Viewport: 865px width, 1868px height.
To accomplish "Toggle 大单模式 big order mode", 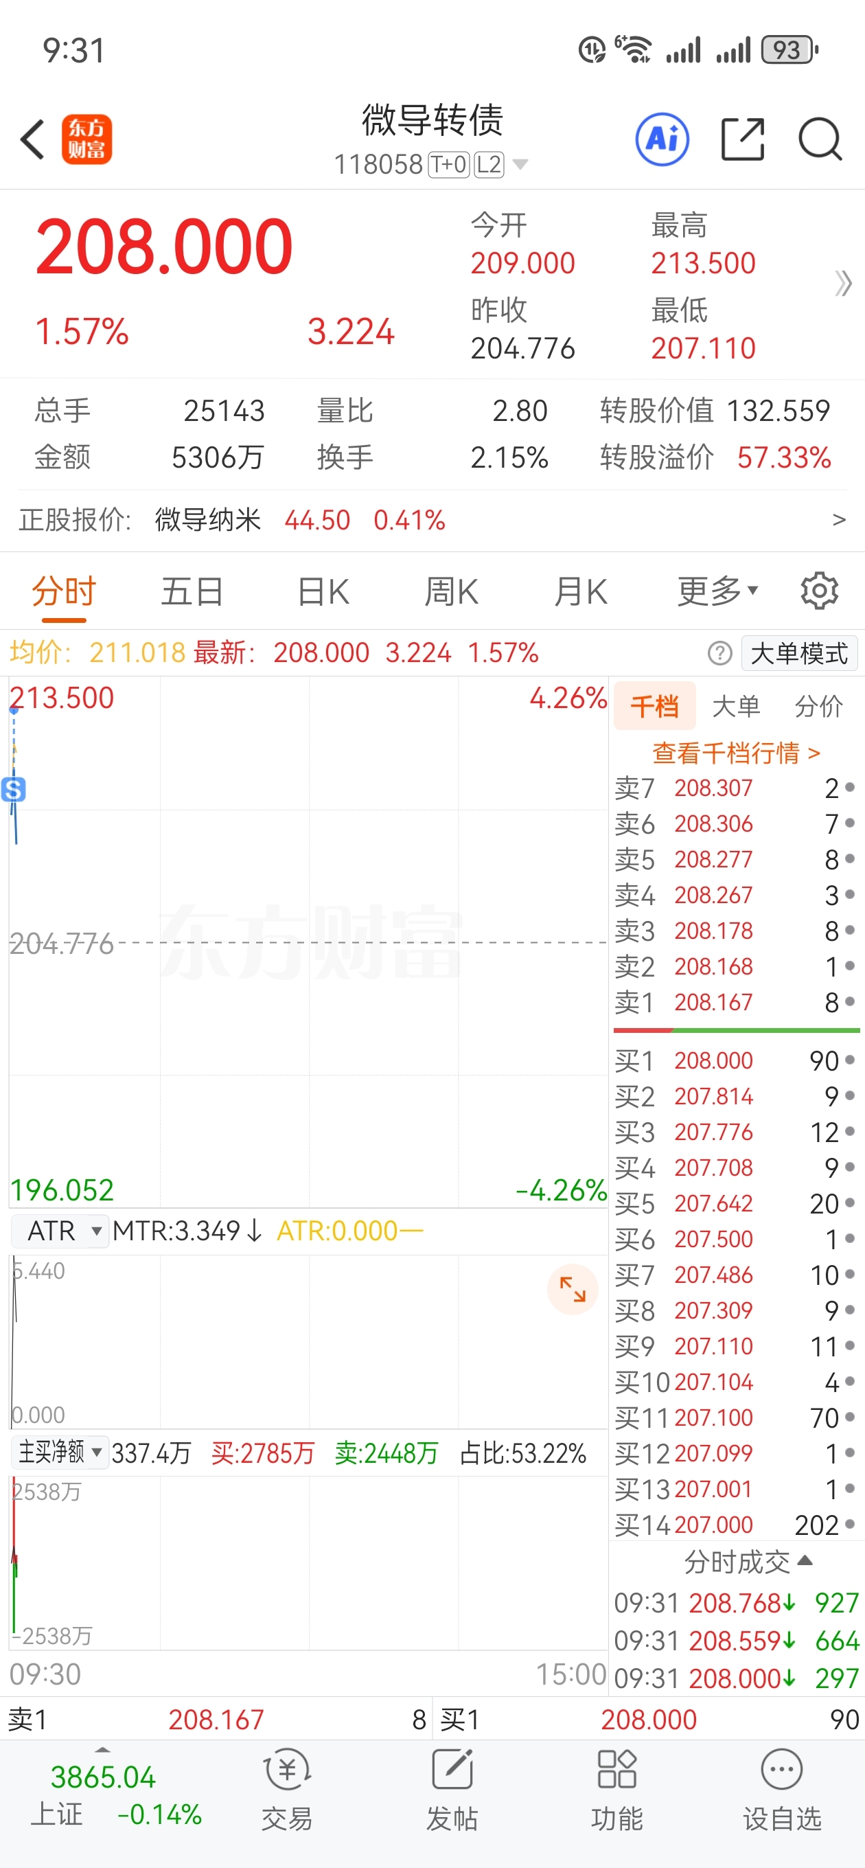I will pos(798,653).
